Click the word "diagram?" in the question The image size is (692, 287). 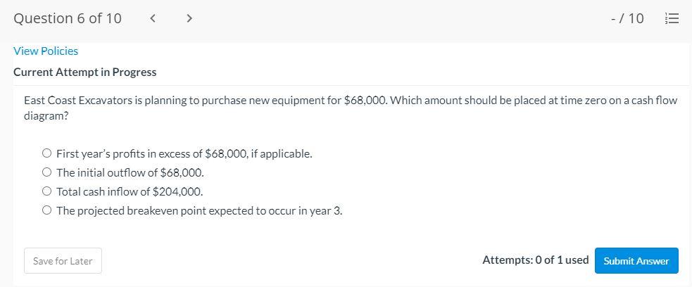46,115
